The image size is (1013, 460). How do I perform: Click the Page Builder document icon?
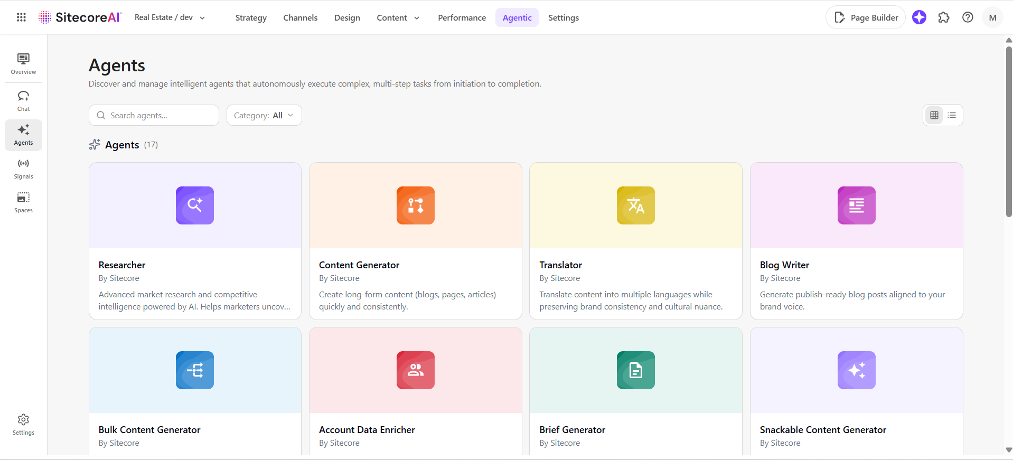click(x=839, y=17)
